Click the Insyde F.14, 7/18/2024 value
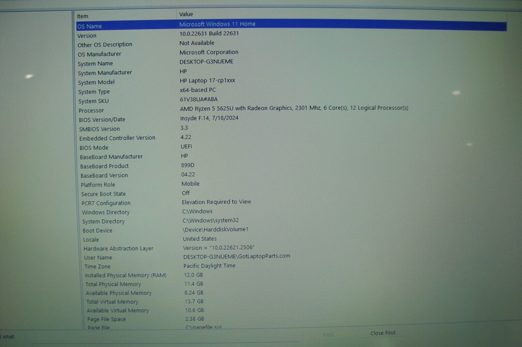The width and height of the screenshot is (522, 347). coord(209,118)
